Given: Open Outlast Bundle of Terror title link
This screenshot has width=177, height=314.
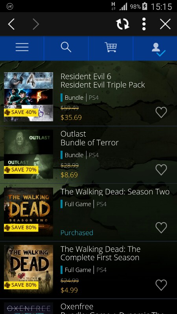Looking at the screenshot, I should click(90, 139).
